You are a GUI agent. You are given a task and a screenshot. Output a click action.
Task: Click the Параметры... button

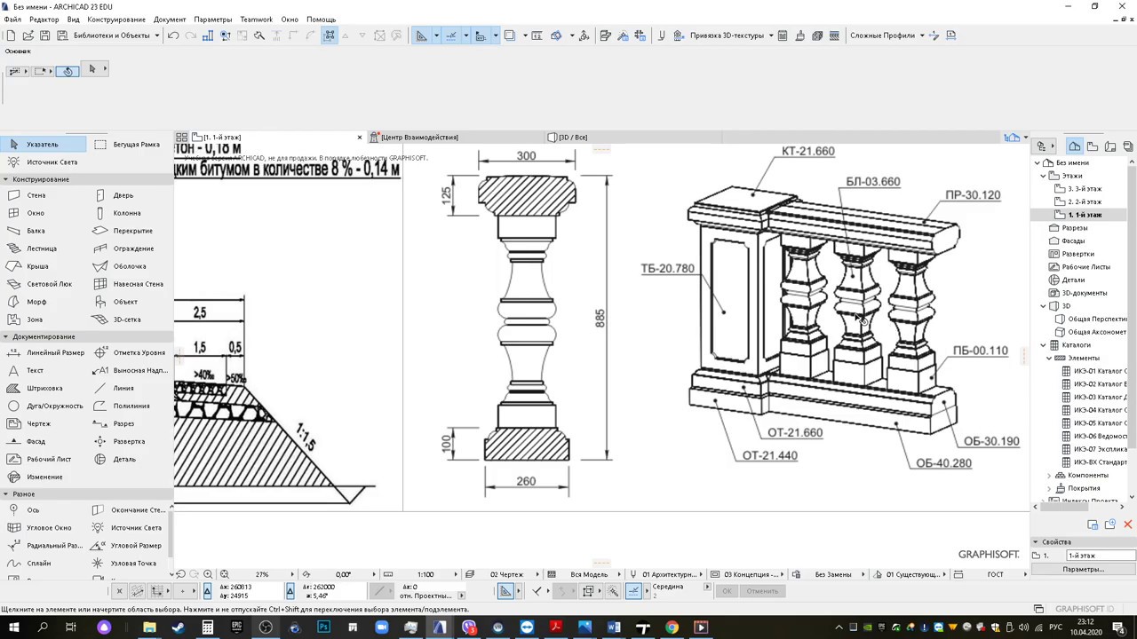pos(1084,569)
